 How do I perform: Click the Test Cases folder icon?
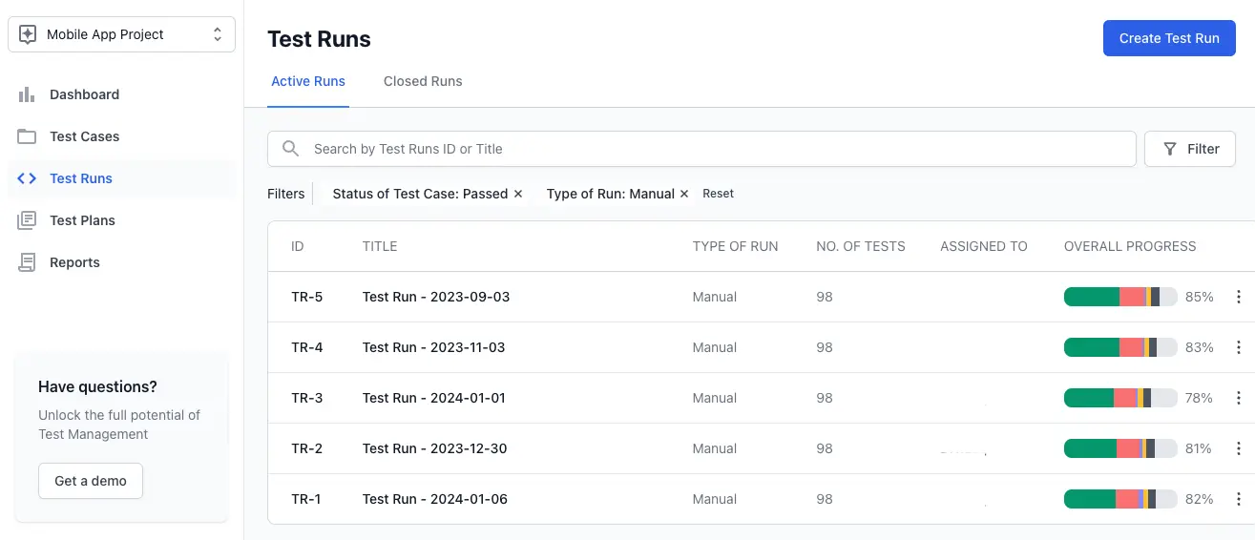pyautogui.click(x=27, y=136)
